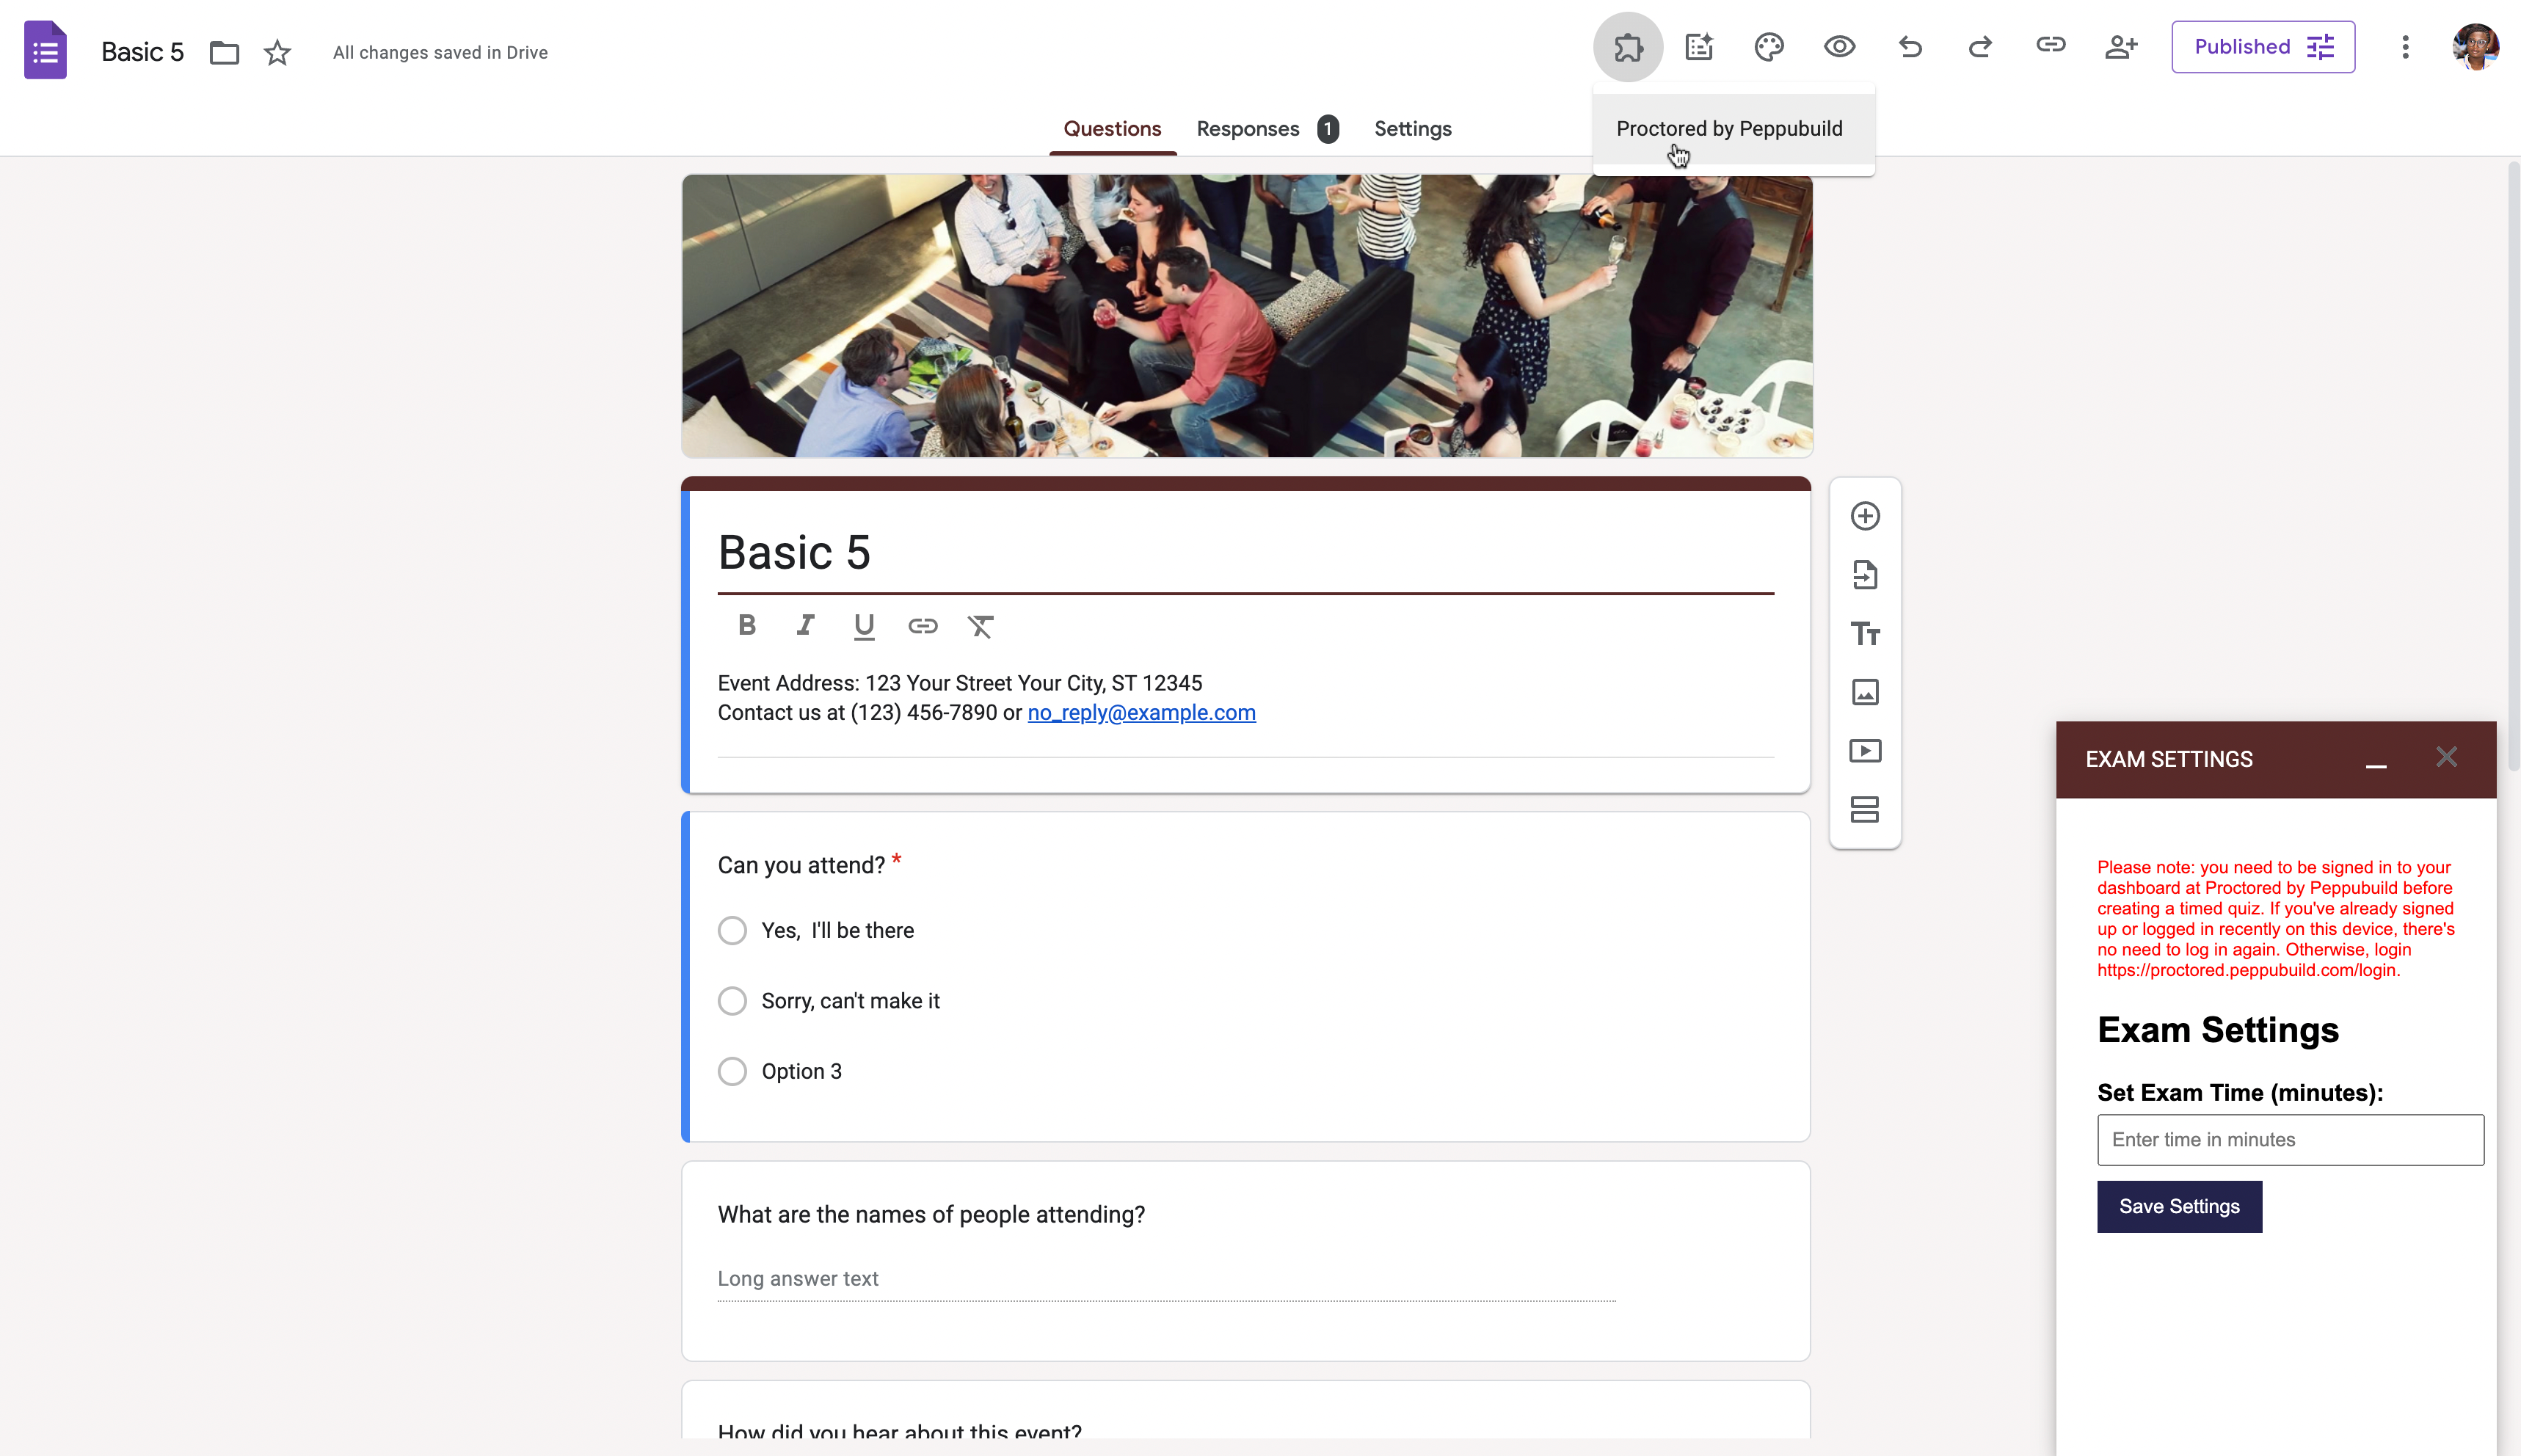2521x1456 pixels.
Task: Open the more options three-dot menu
Action: coord(2405,47)
